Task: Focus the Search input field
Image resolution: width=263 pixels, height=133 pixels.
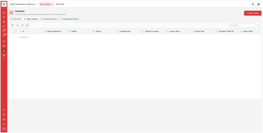Action: click(x=242, y=25)
